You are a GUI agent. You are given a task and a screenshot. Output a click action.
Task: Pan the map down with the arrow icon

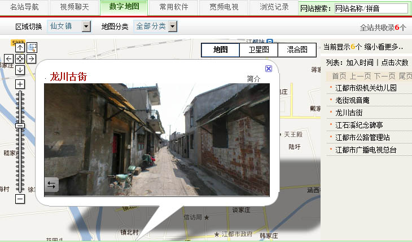tap(20, 70)
